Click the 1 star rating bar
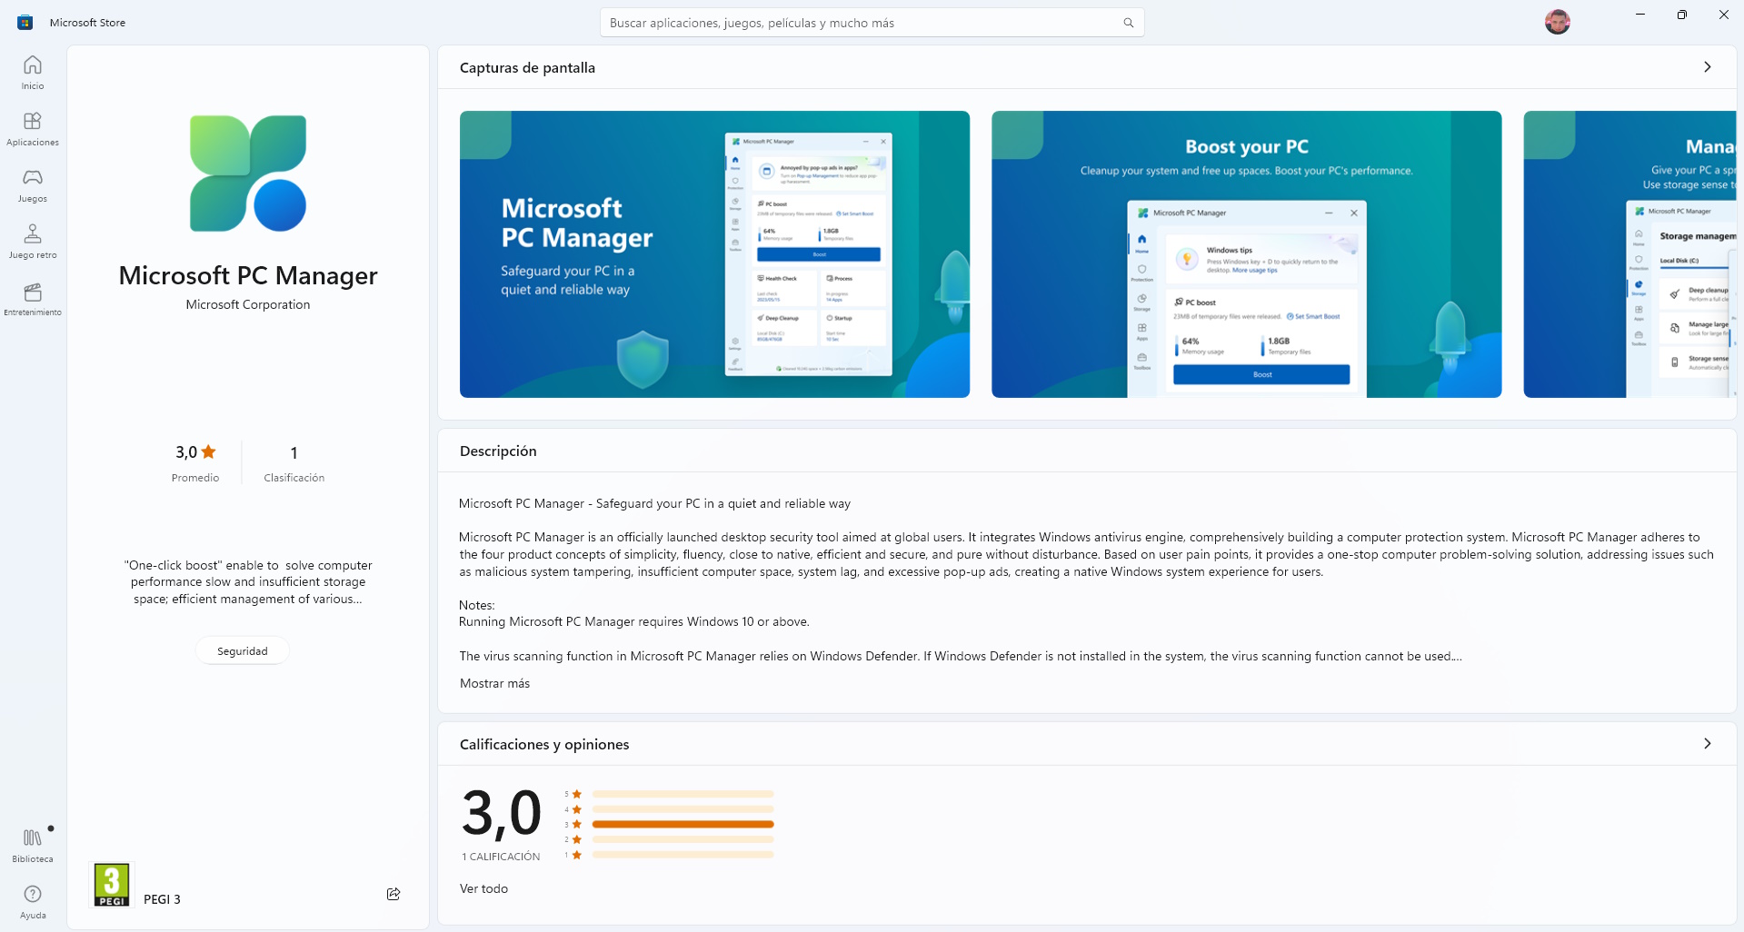 pos(683,855)
